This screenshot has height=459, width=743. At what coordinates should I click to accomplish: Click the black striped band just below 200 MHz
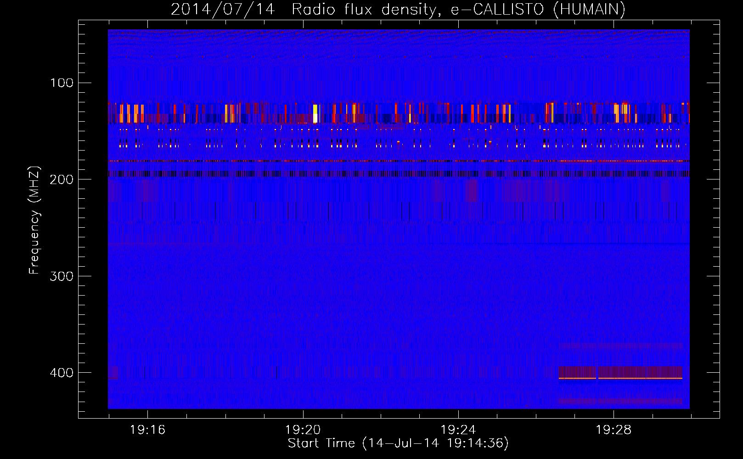click(x=398, y=174)
